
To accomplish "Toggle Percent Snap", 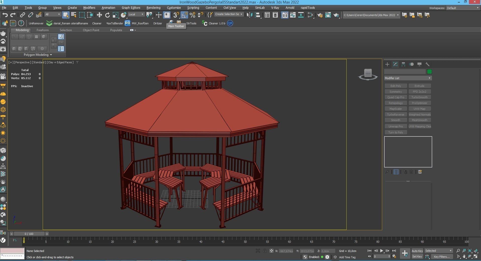I will [x=192, y=15].
